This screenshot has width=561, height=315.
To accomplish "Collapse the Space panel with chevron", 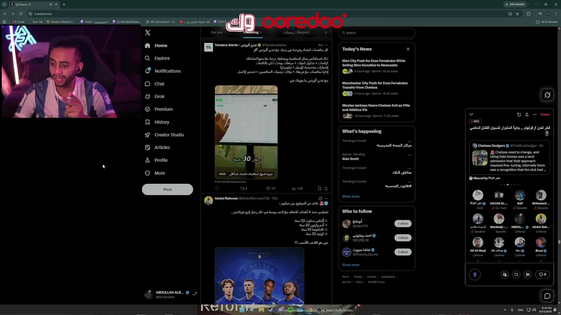I will pyautogui.click(x=471, y=115).
